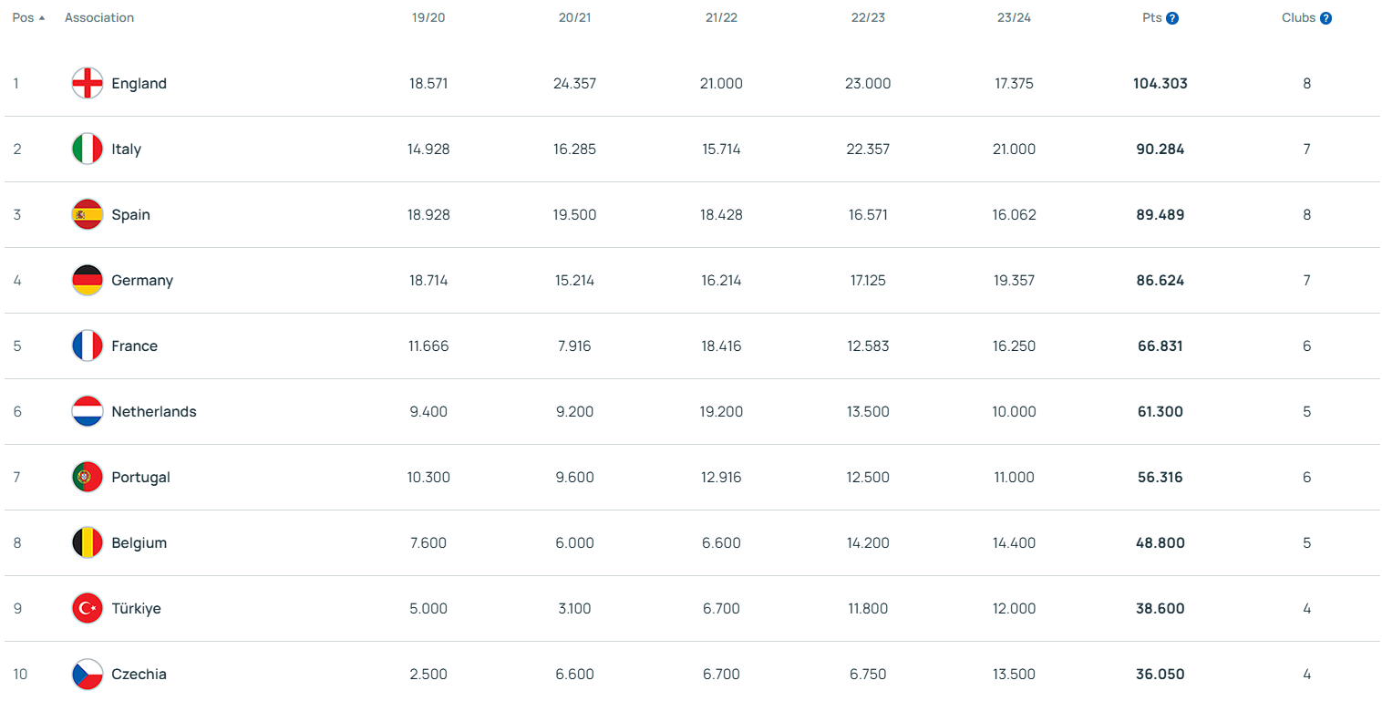Toggle the Pos column sort order

[27, 16]
